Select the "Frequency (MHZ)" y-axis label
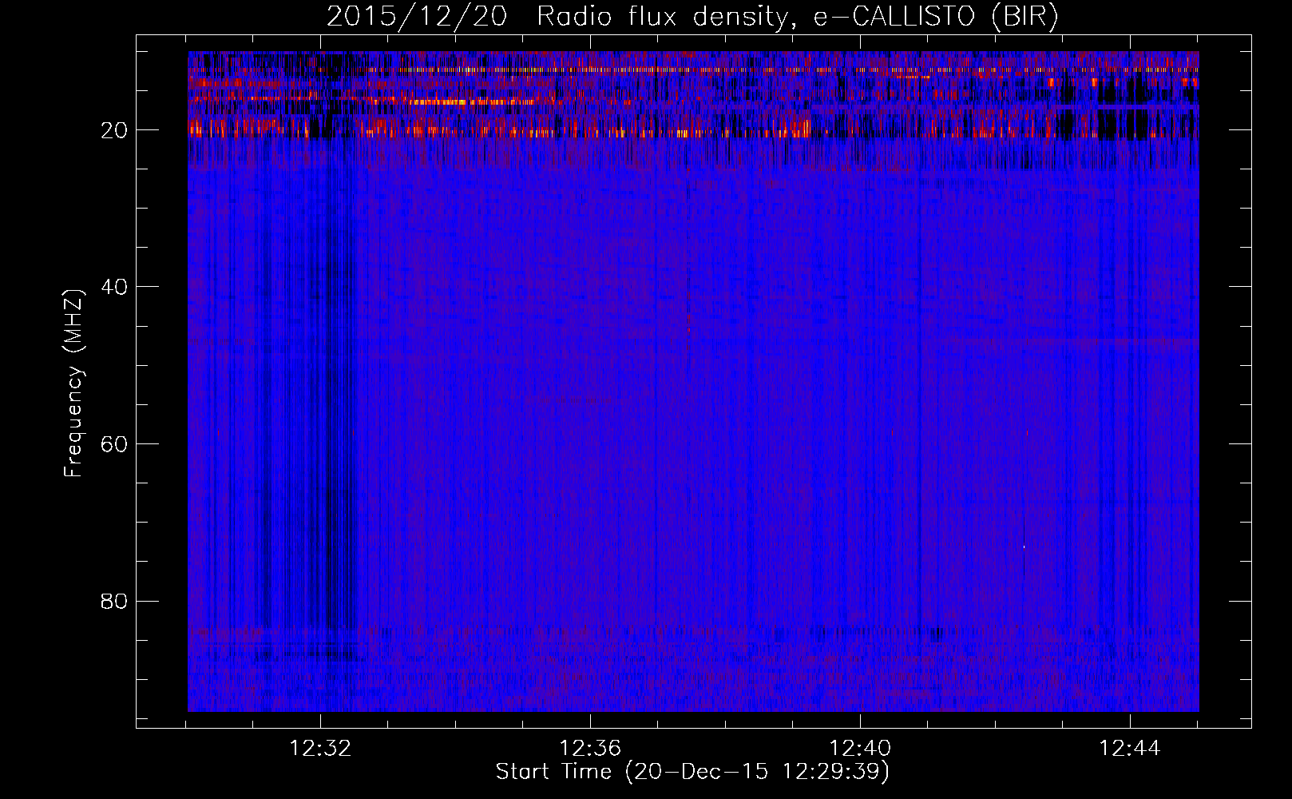Image resolution: width=1292 pixels, height=799 pixels. pos(73,384)
